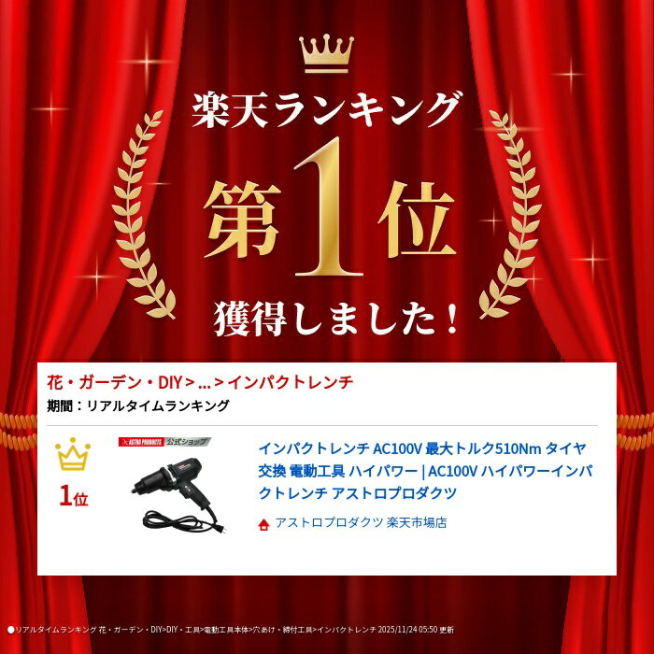The height and width of the screenshot is (654, 654).
Task: Expand the collapsed … breadcrumb segment
Action: (204, 383)
